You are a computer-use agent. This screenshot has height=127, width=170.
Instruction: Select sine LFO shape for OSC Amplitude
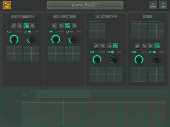[x=74, y=25]
